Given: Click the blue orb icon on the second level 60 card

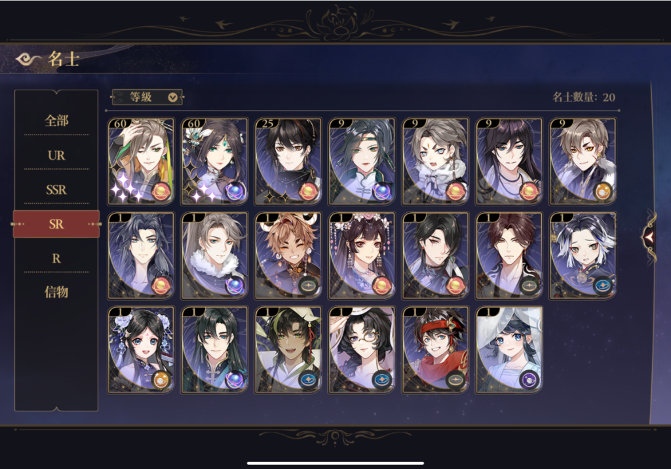Looking at the screenshot, I should click(x=235, y=191).
